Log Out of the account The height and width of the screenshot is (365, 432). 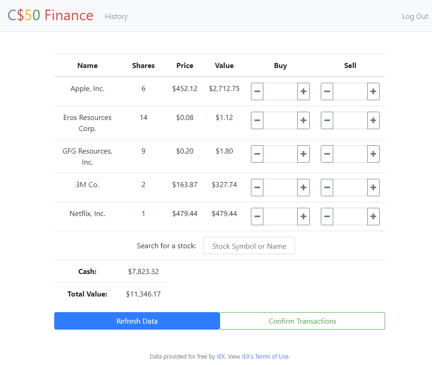[x=415, y=17]
